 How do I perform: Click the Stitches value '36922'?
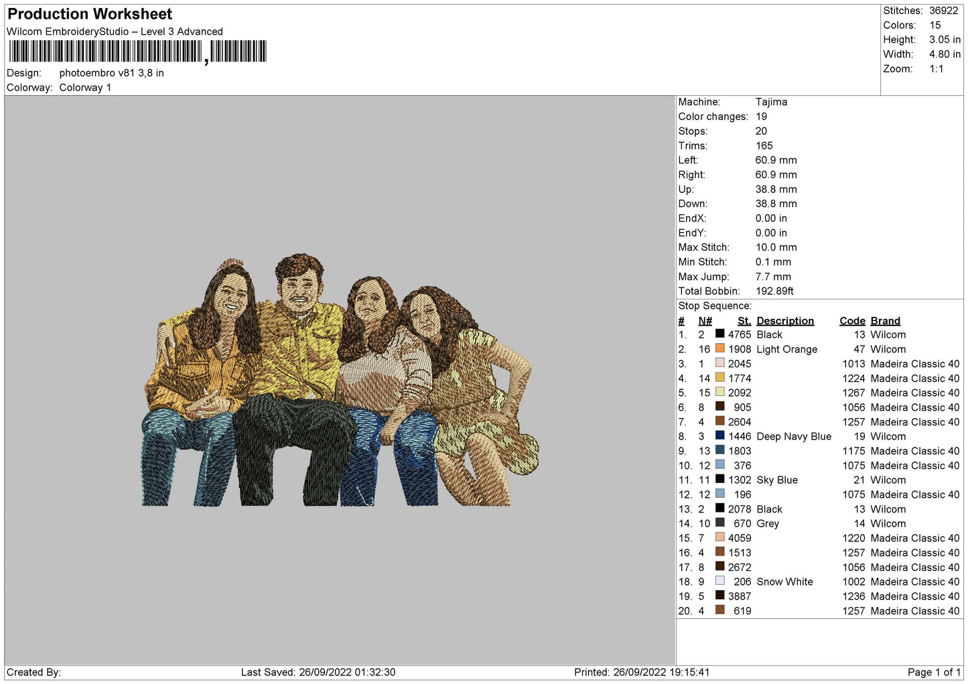pos(943,11)
